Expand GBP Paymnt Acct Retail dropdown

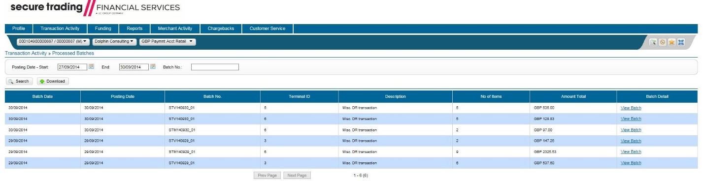[x=167, y=42]
